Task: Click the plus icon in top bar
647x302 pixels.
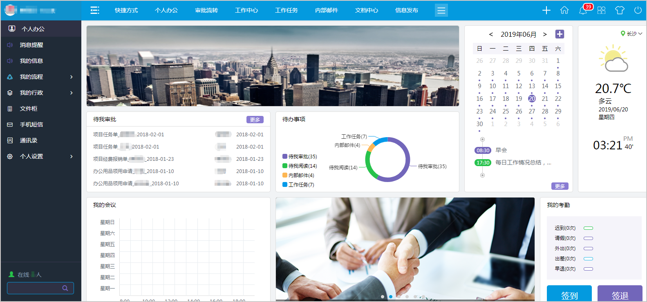Action: 546,10
